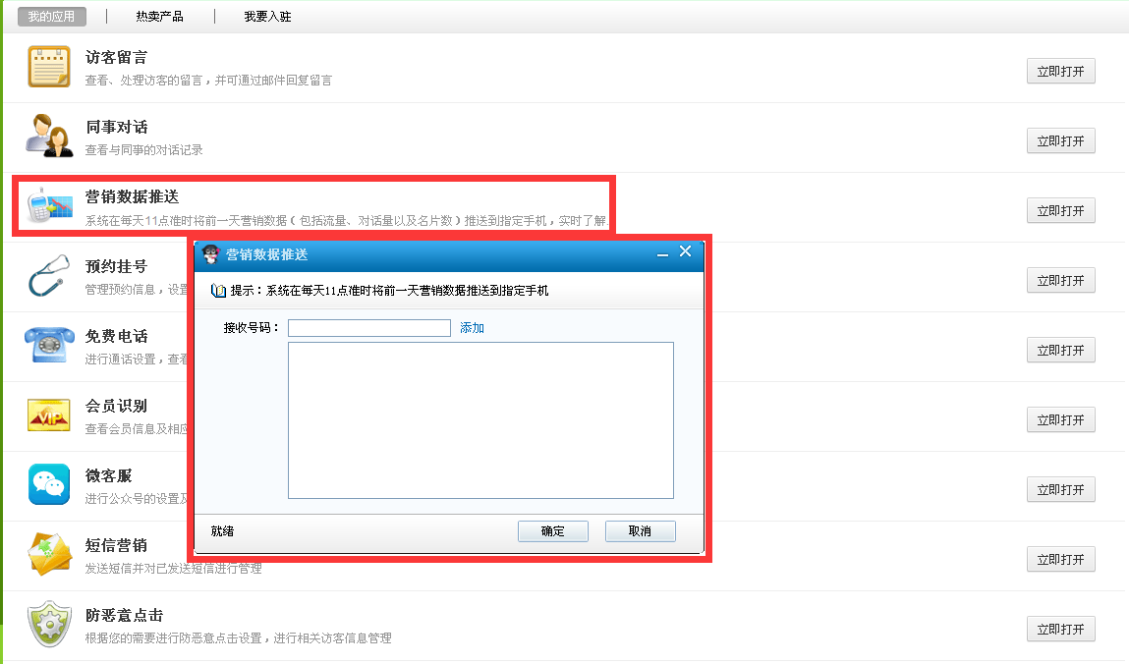Click the 微客服 chat bubble icon
This screenshot has width=1129, height=664.
click(x=48, y=484)
